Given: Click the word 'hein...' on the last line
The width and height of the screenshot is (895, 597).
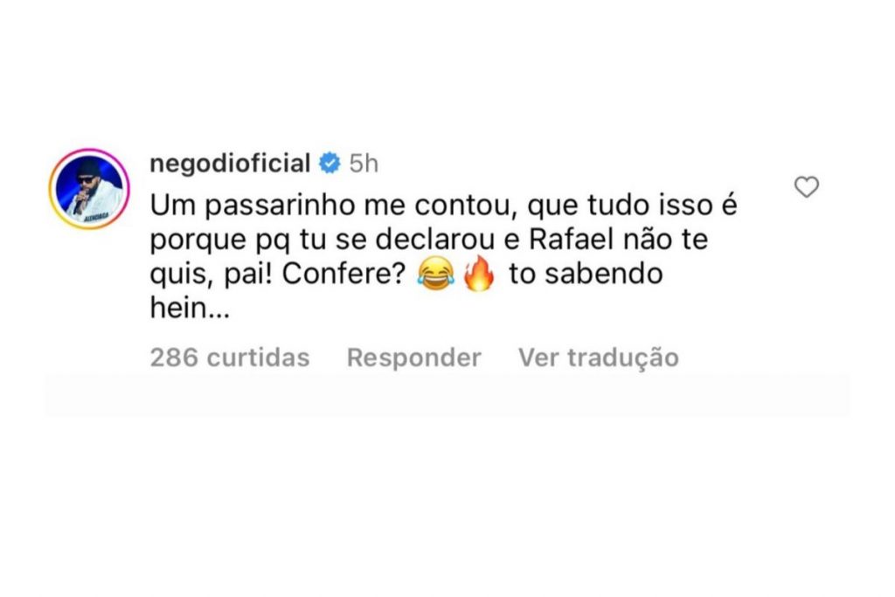Looking at the screenshot, I should 189,310.
